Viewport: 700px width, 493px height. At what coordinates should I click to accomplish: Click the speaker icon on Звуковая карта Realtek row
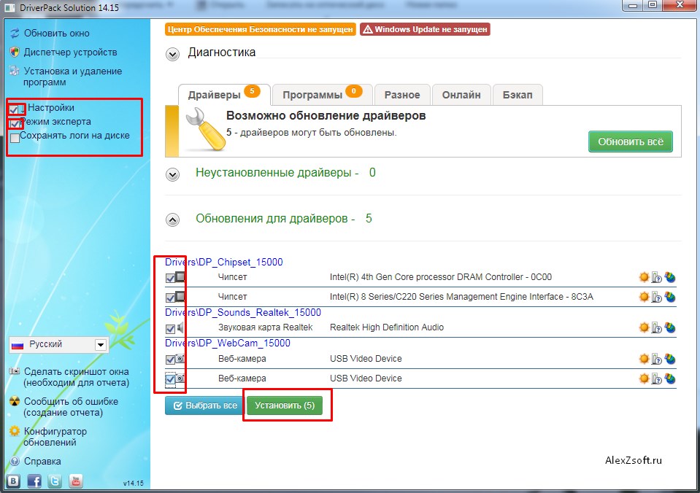tap(180, 328)
